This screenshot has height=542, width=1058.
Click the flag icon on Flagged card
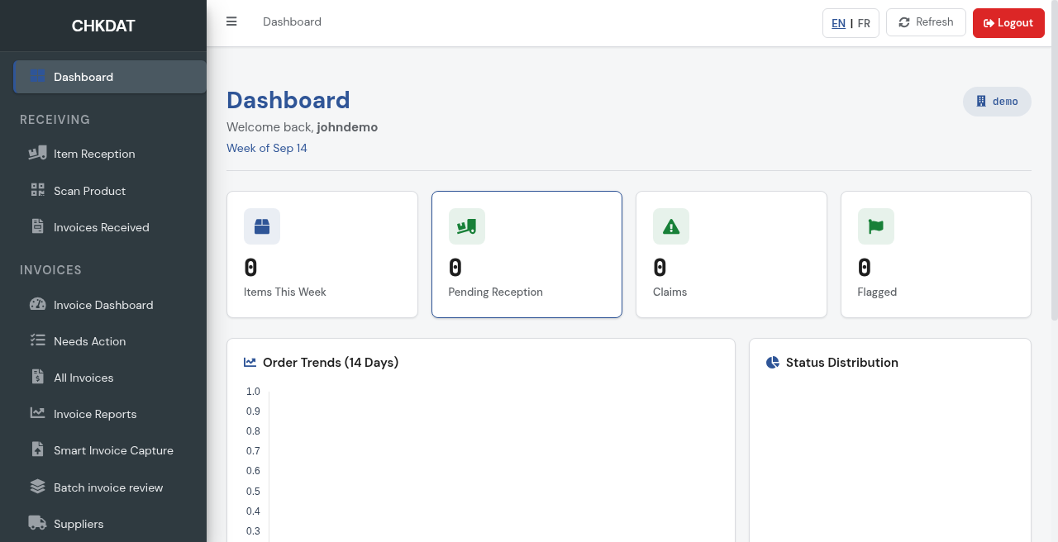(x=876, y=226)
